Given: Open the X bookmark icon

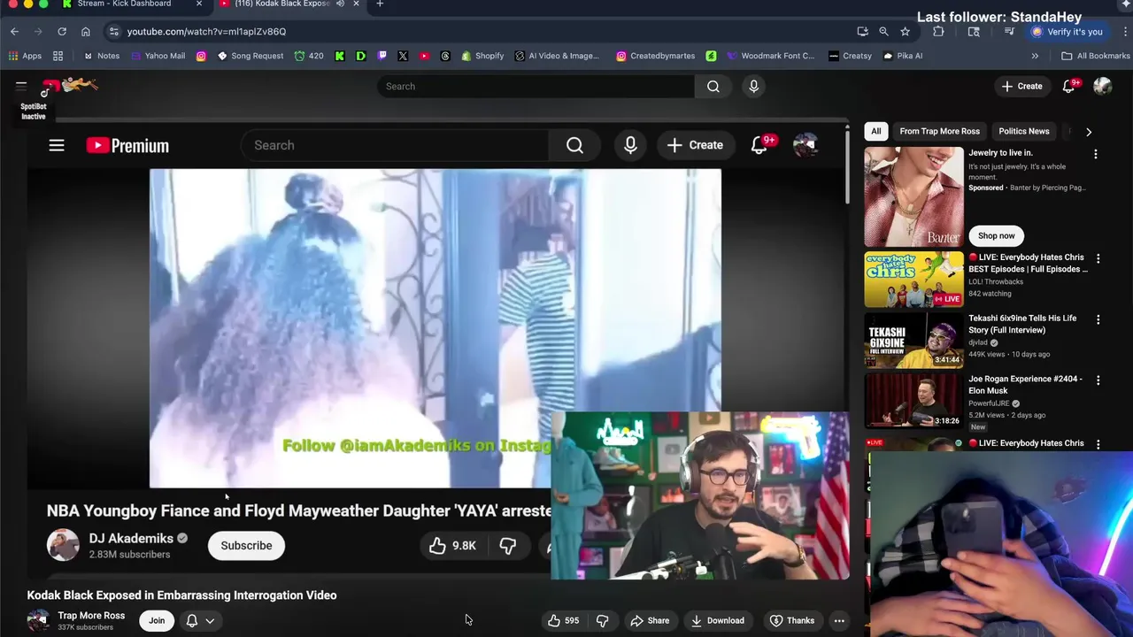Looking at the screenshot, I should point(403,56).
